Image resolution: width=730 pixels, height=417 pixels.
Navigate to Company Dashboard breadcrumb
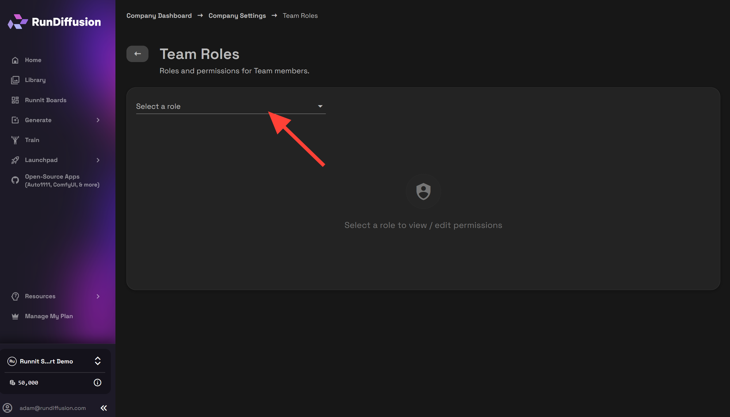[159, 15]
